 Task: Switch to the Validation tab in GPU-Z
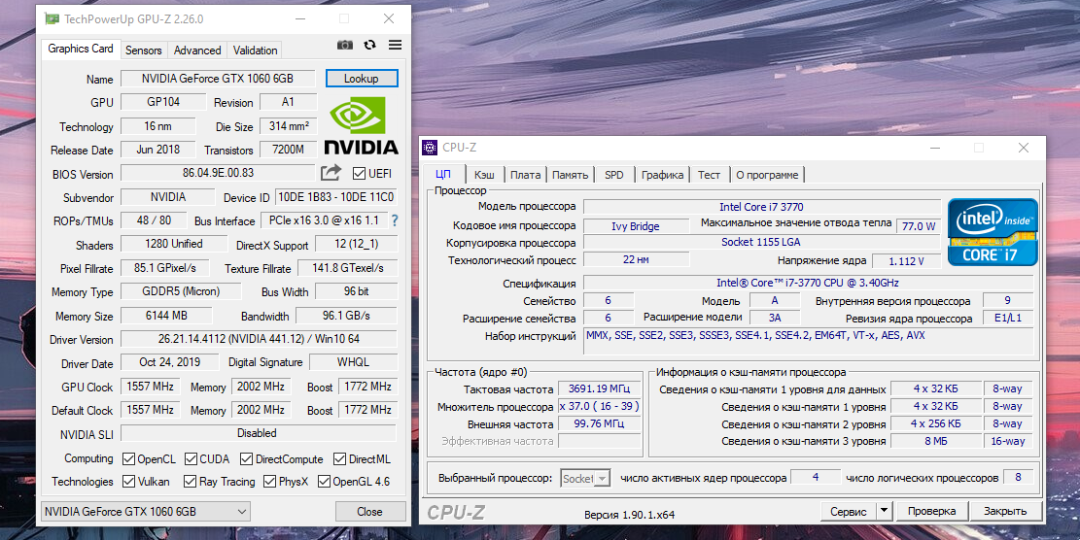255,51
